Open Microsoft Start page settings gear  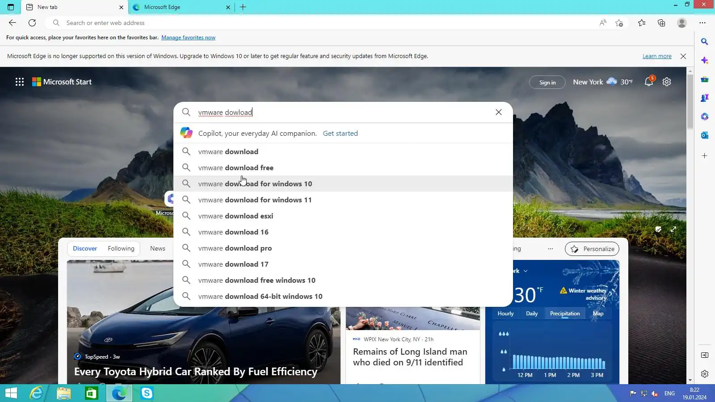coord(667,82)
